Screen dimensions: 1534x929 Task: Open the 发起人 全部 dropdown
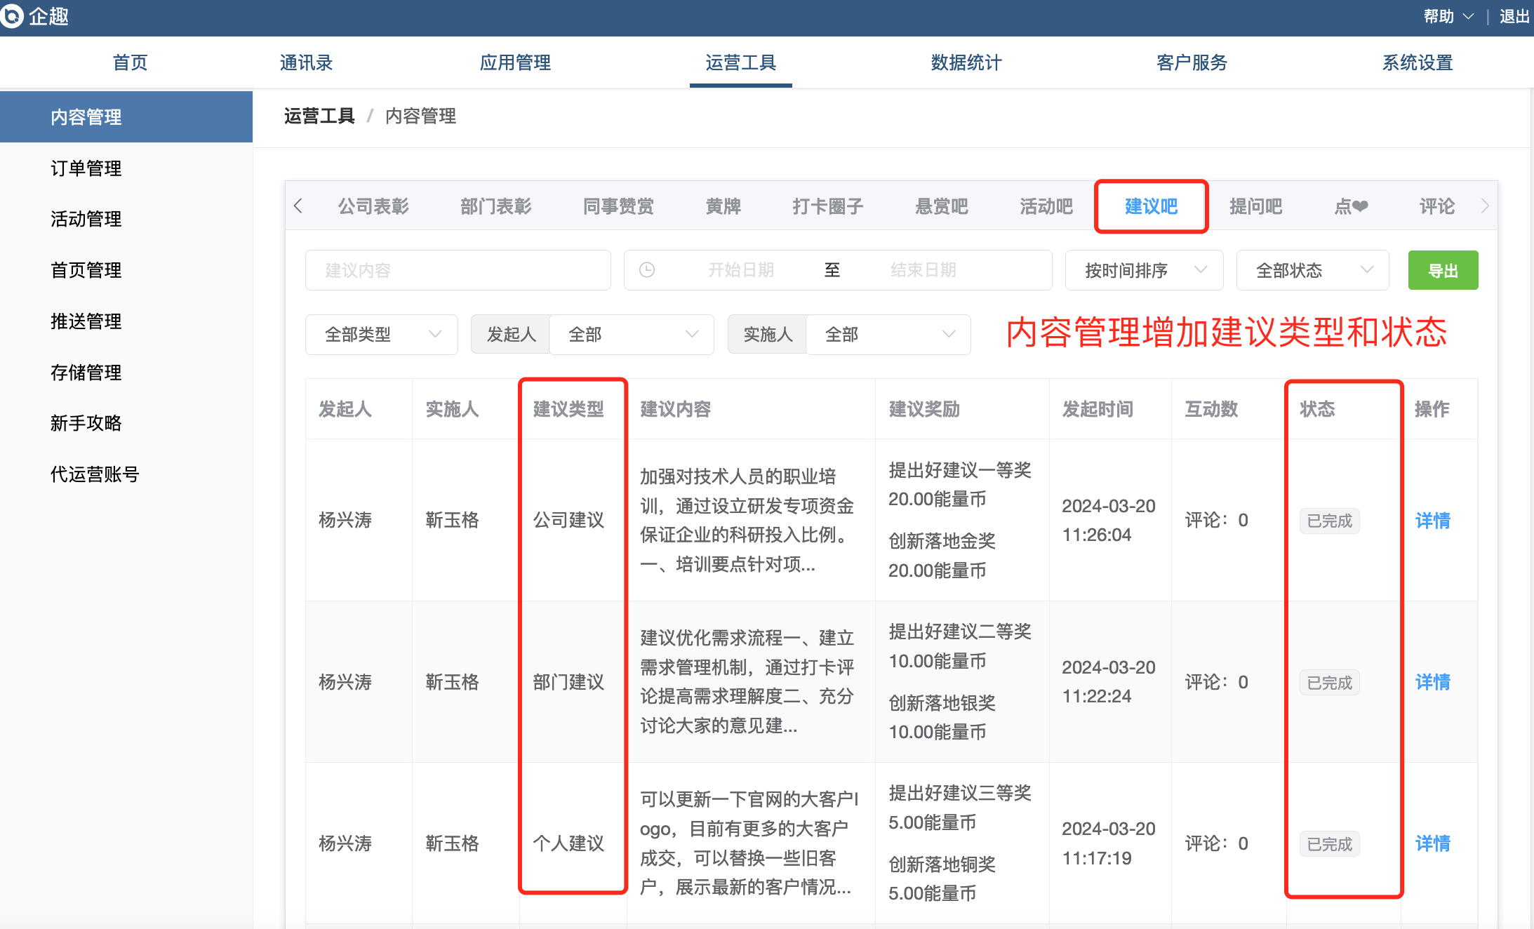[x=632, y=335]
